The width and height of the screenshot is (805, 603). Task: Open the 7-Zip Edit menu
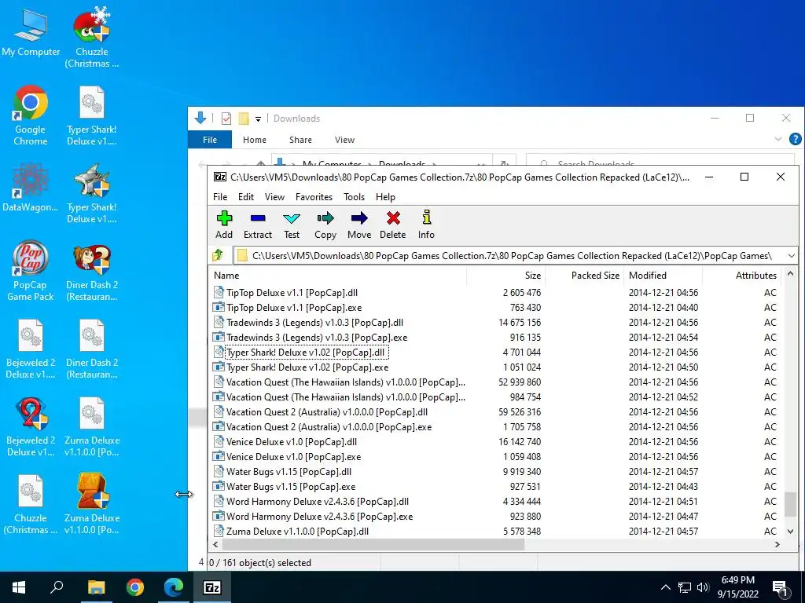click(246, 197)
